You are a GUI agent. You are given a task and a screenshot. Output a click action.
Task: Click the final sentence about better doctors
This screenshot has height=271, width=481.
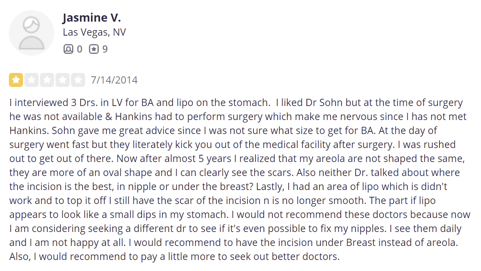174,257
